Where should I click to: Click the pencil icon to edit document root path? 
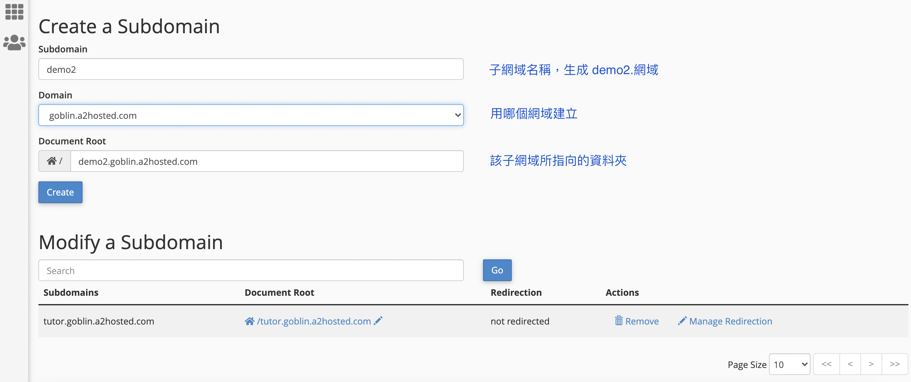[378, 321]
